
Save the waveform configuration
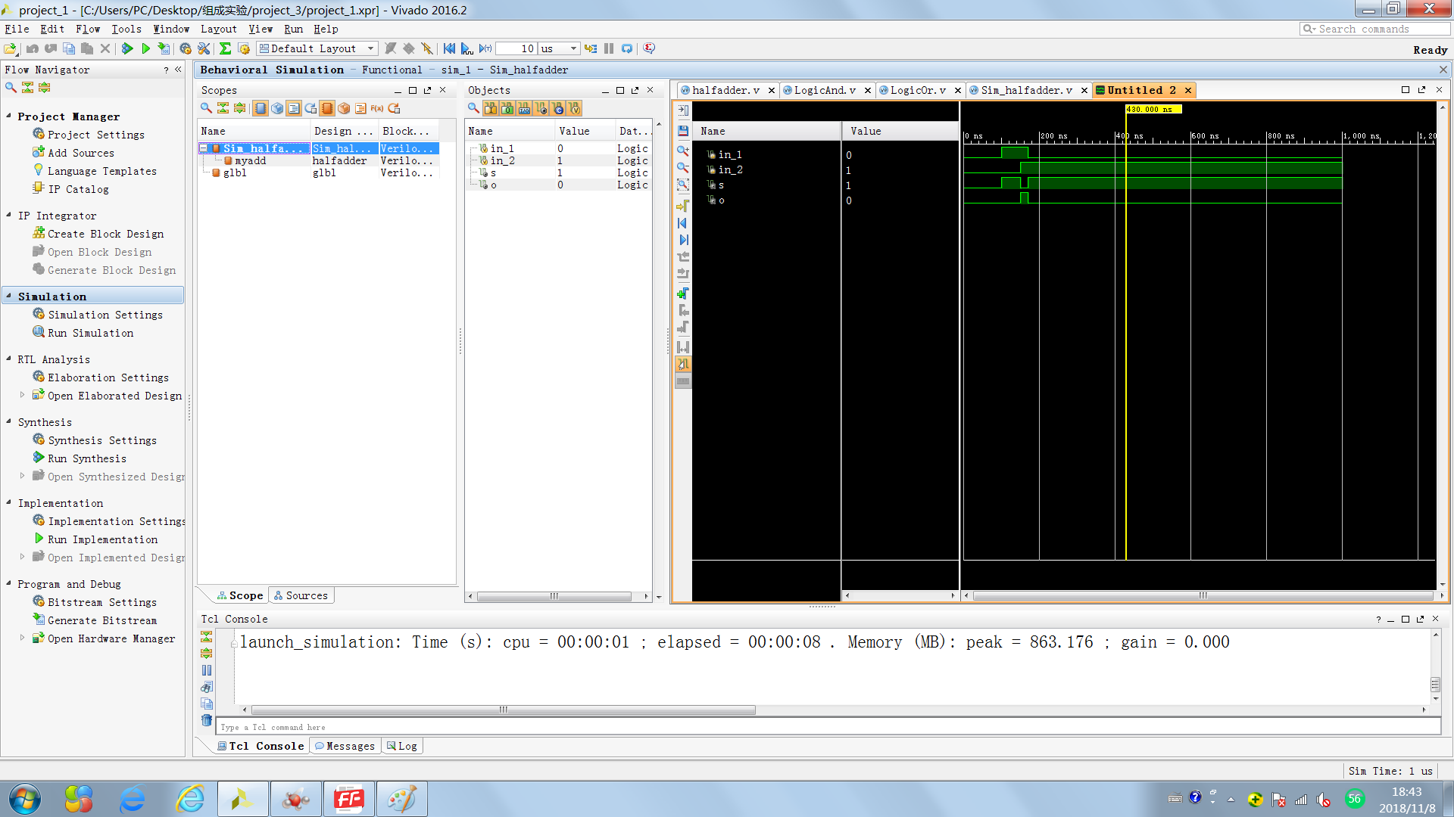(x=682, y=131)
